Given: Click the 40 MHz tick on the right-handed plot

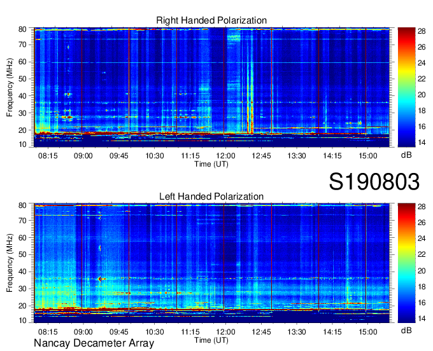Looking at the screenshot, I should click(22, 96).
